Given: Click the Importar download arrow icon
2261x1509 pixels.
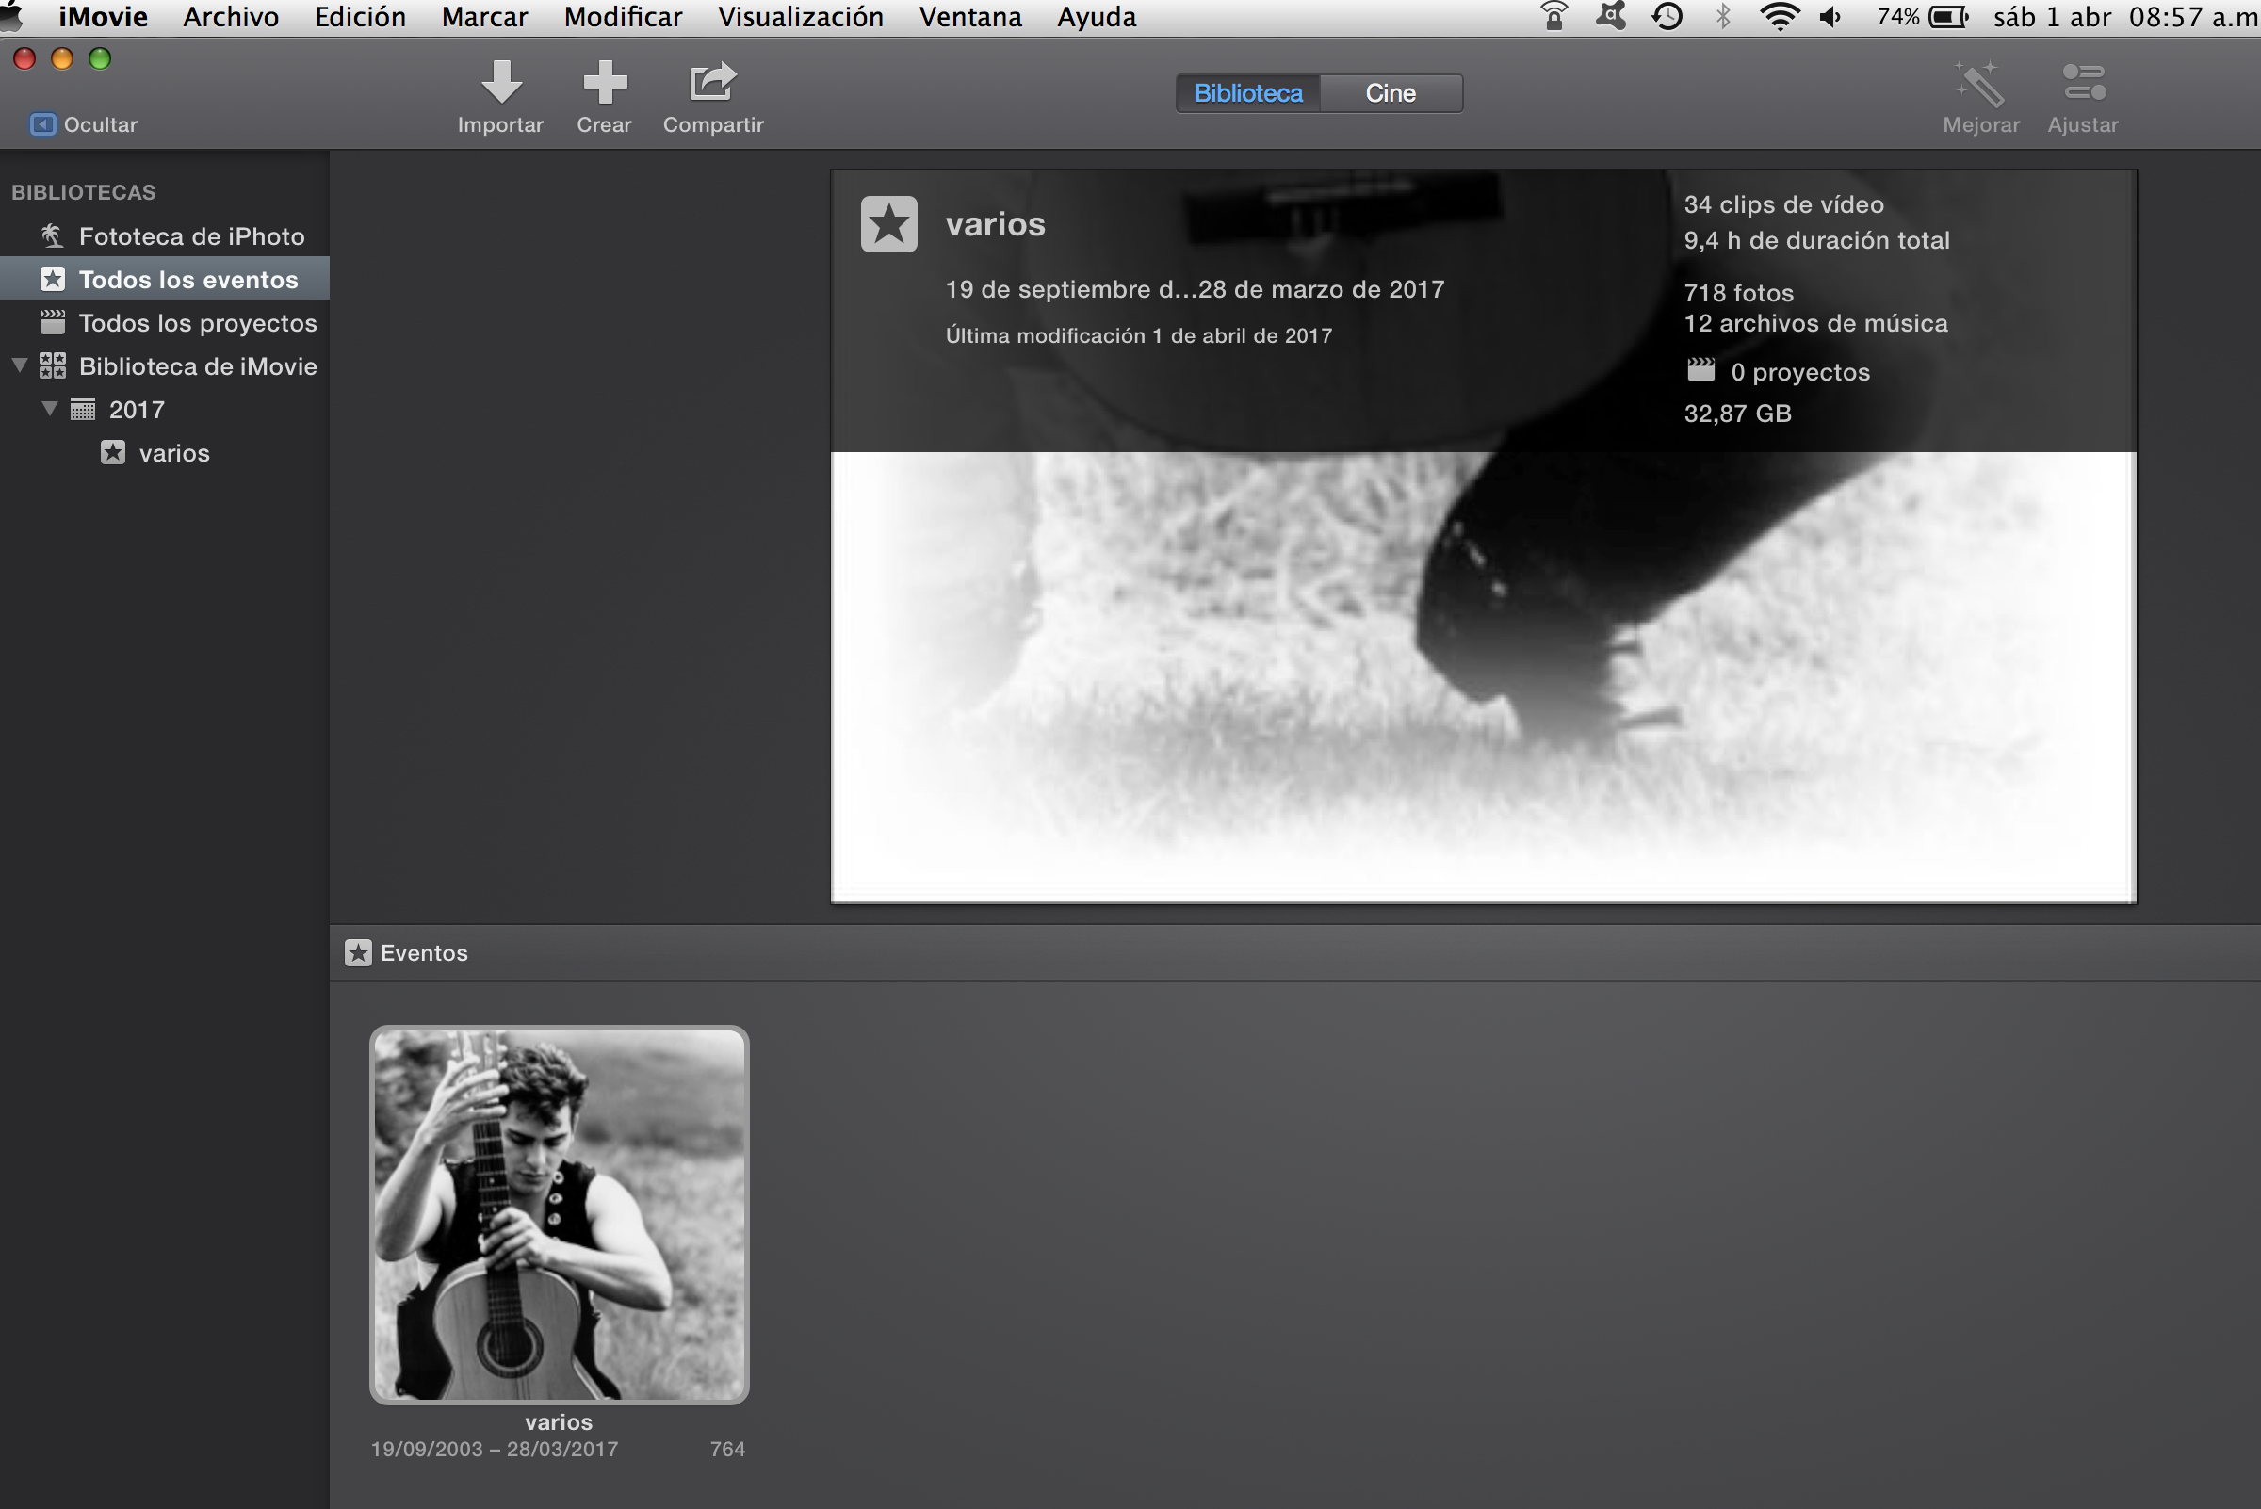Looking at the screenshot, I should [500, 83].
